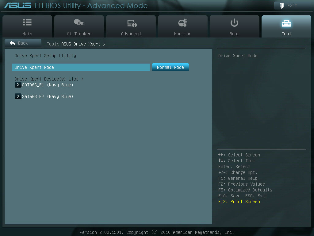Expand SATA6G_E1 arrow
Viewport: 314px width, 236px height.
coord(18,85)
